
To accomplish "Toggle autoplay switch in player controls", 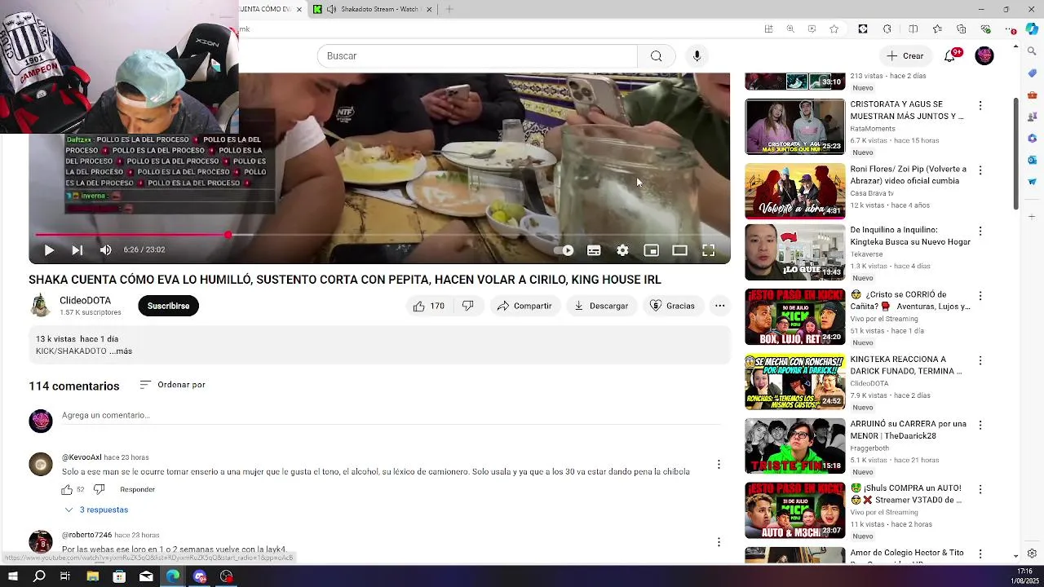I will [x=564, y=250].
